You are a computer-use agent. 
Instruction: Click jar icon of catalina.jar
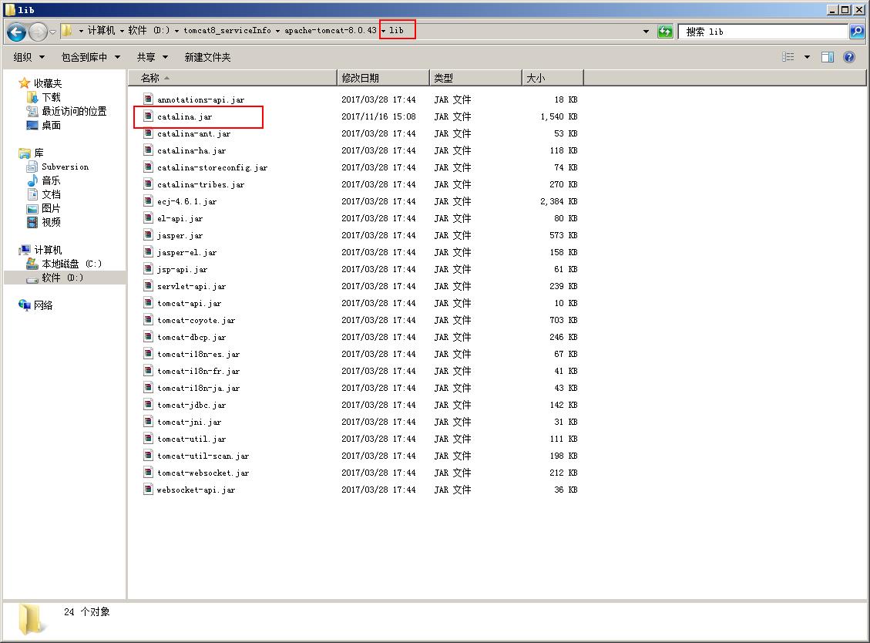click(x=148, y=116)
